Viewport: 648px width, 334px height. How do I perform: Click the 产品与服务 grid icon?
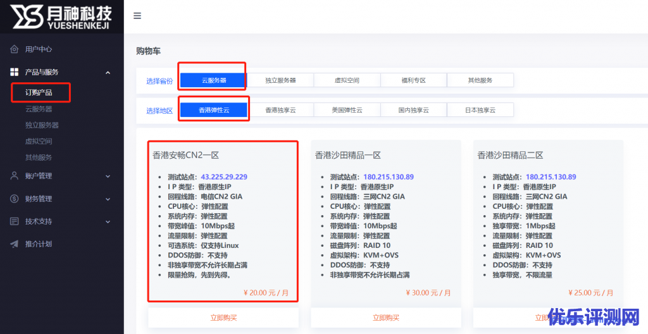[x=14, y=72]
